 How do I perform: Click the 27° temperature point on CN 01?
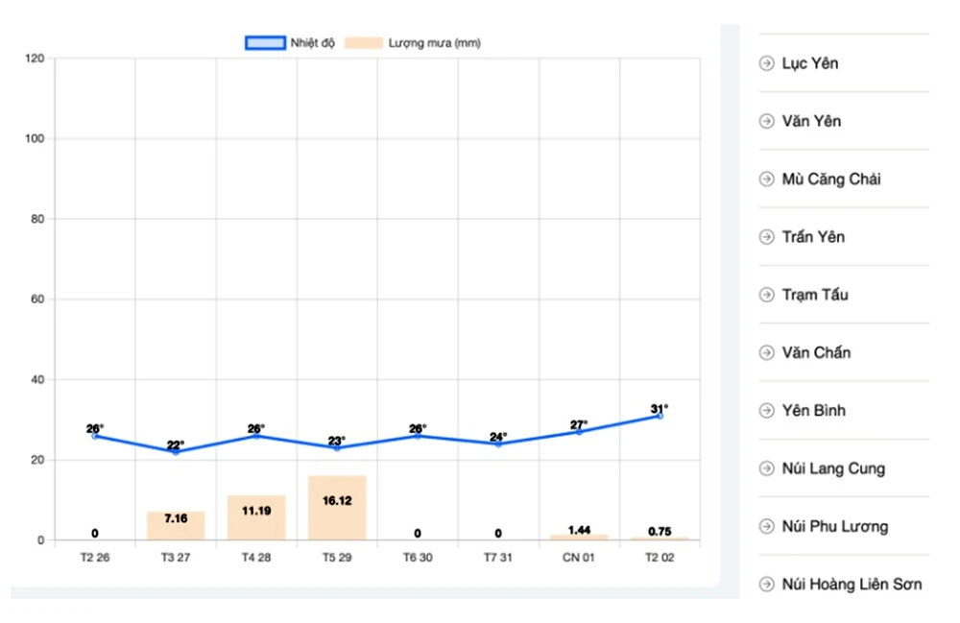click(579, 432)
